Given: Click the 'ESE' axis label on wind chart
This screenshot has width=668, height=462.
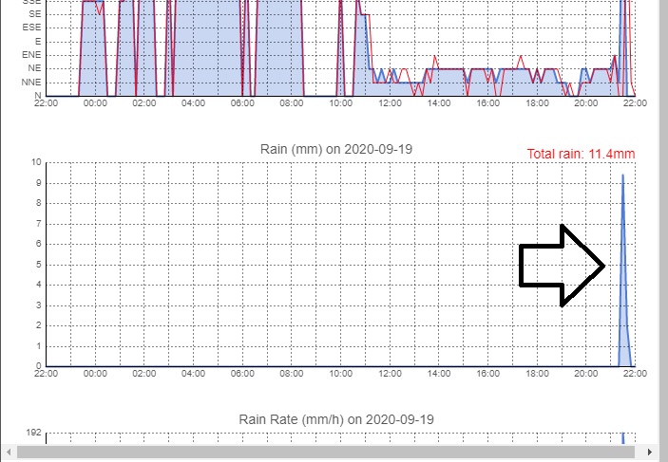Looking at the screenshot, I should tap(31, 28).
